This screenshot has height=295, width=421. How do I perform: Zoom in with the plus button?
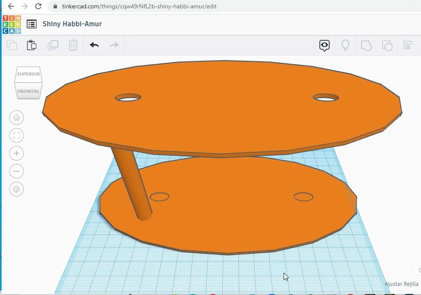16,153
